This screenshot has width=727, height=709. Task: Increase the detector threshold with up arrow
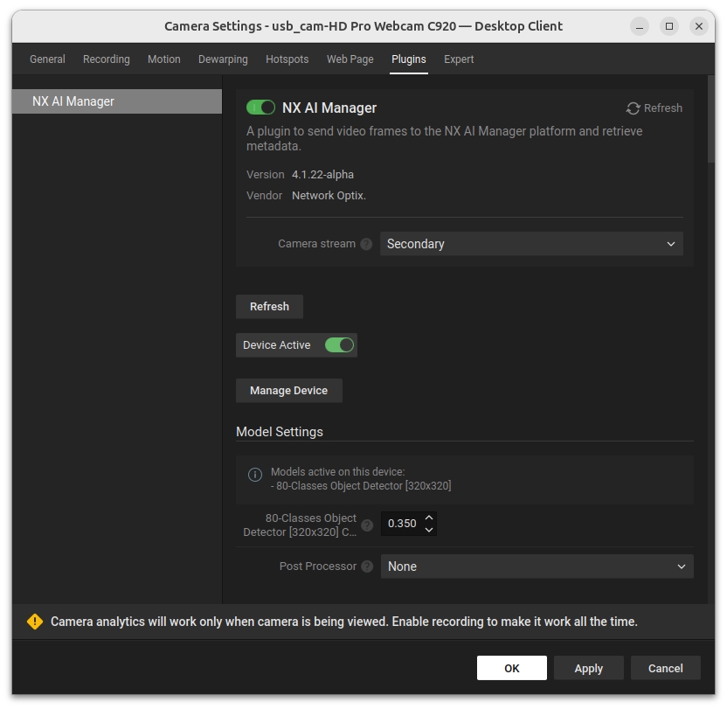(x=428, y=518)
